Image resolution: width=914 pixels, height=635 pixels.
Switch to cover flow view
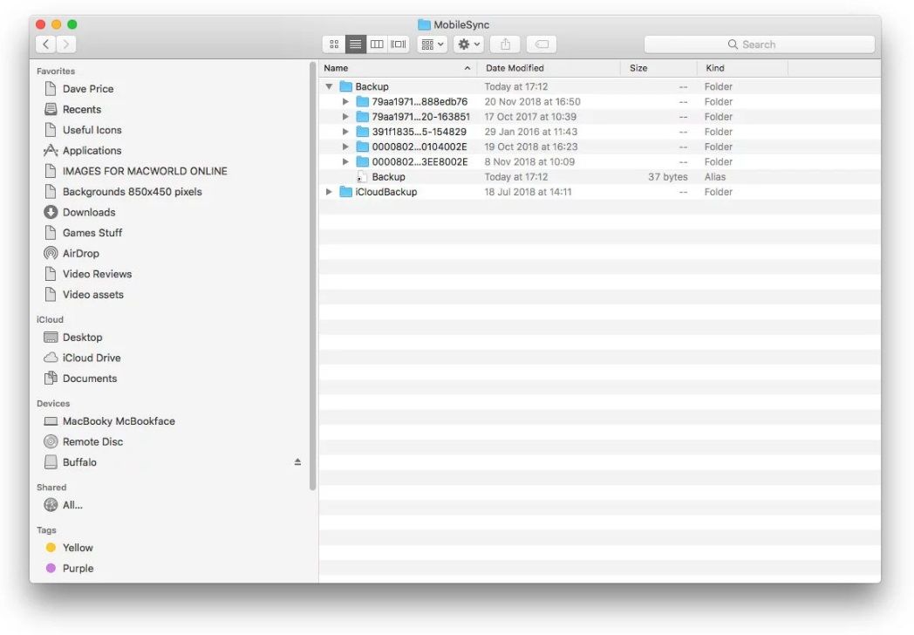pyautogui.click(x=399, y=44)
